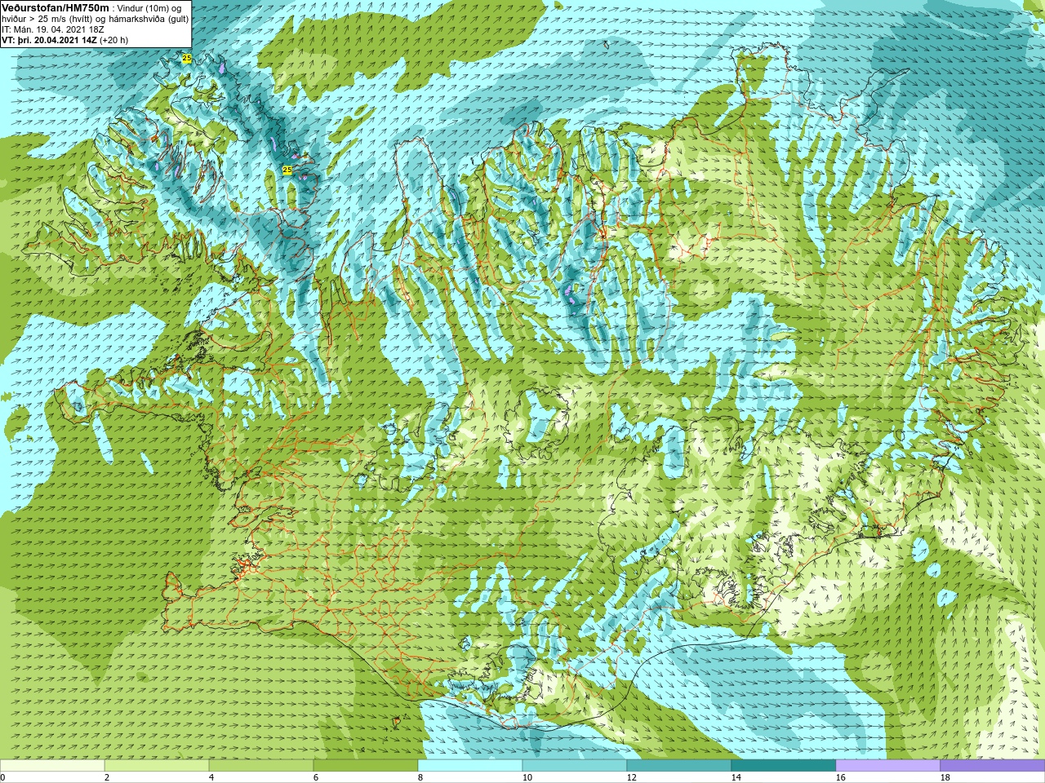Click the upper yellow 25 gust marker
This screenshot has height=783, width=1045.
187,59
